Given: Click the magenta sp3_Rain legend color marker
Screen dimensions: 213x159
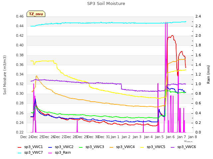Looking at the screenshot, I should tap(50, 153).
